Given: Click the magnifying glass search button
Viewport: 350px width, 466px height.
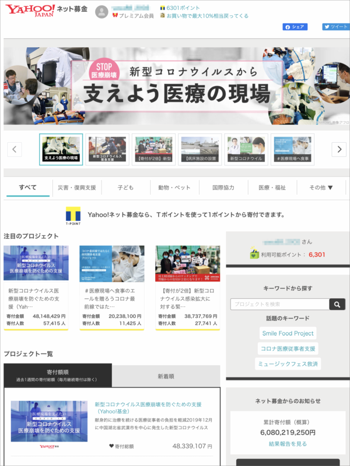Looking at the screenshot, I should tap(337, 304).
